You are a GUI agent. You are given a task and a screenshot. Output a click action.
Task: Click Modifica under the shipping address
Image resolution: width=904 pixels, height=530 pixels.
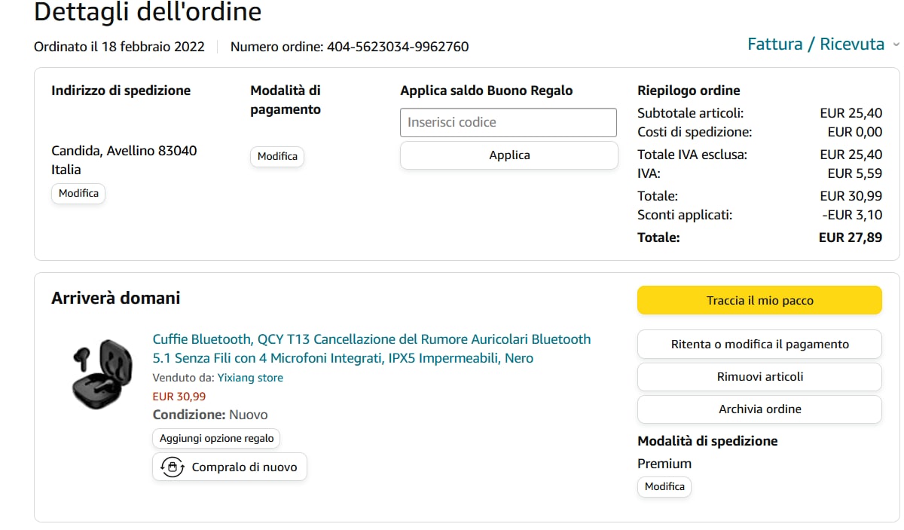[79, 194]
